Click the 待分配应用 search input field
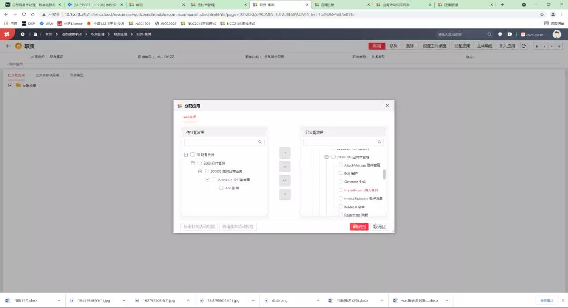The width and height of the screenshot is (568, 308). pyautogui.click(x=221, y=142)
